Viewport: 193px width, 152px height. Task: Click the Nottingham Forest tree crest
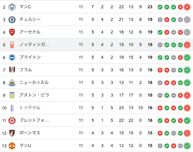tap(12, 45)
